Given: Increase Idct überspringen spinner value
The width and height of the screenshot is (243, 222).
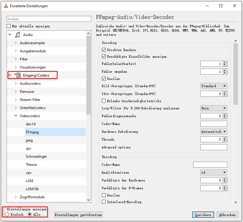Looking at the screenshot, I should 225,93.
